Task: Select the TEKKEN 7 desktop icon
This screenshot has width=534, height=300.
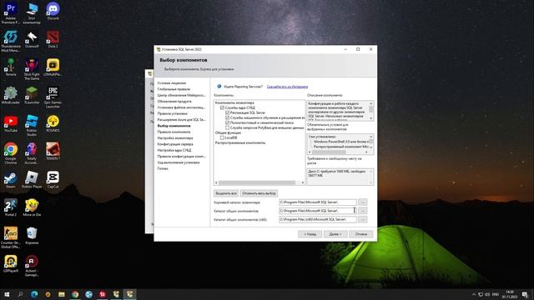Action: [x=53, y=152]
